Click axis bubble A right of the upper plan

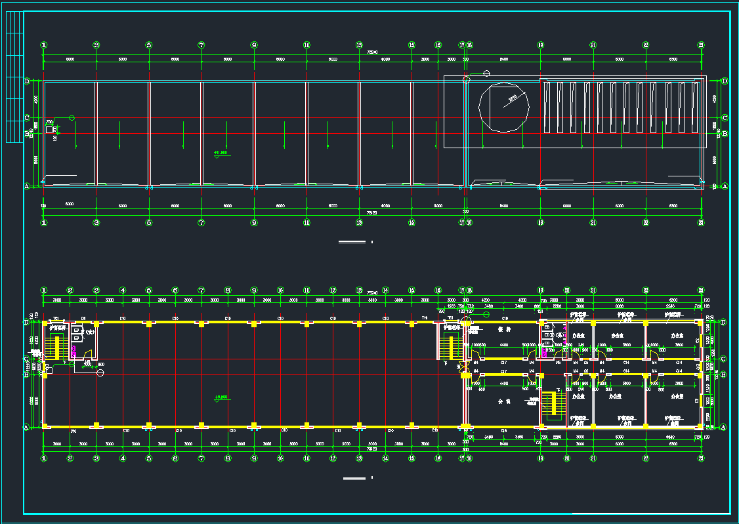point(725,186)
